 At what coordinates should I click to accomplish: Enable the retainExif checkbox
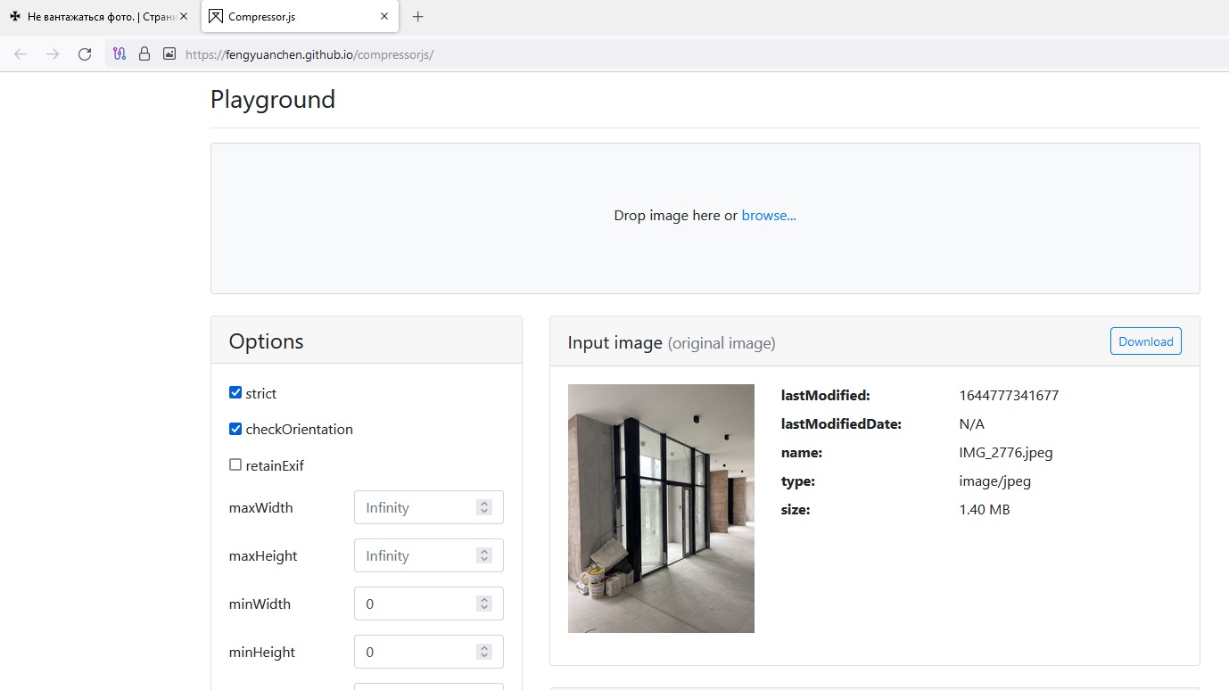pyautogui.click(x=235, y=464)
